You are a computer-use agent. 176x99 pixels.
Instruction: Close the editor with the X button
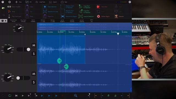[x=130, y=2]
